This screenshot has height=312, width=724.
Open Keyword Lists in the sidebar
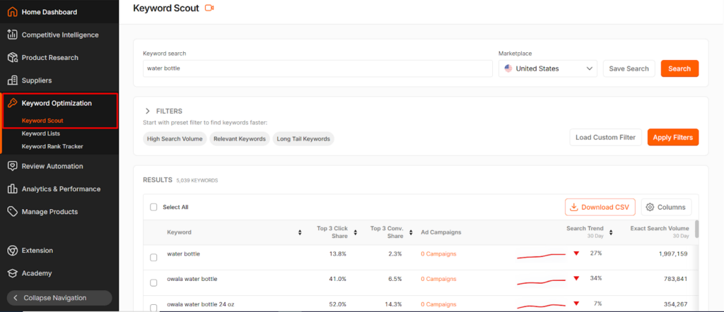41,133
